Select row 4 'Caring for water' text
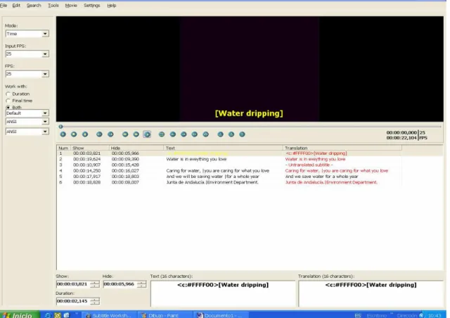This screenshot has height=318, width=450. click(218, 171)
